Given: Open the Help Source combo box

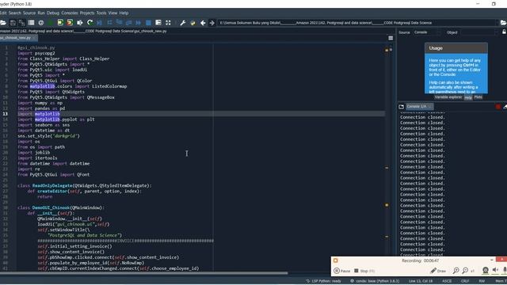Looking at the screenshot, I should [426, 32].
